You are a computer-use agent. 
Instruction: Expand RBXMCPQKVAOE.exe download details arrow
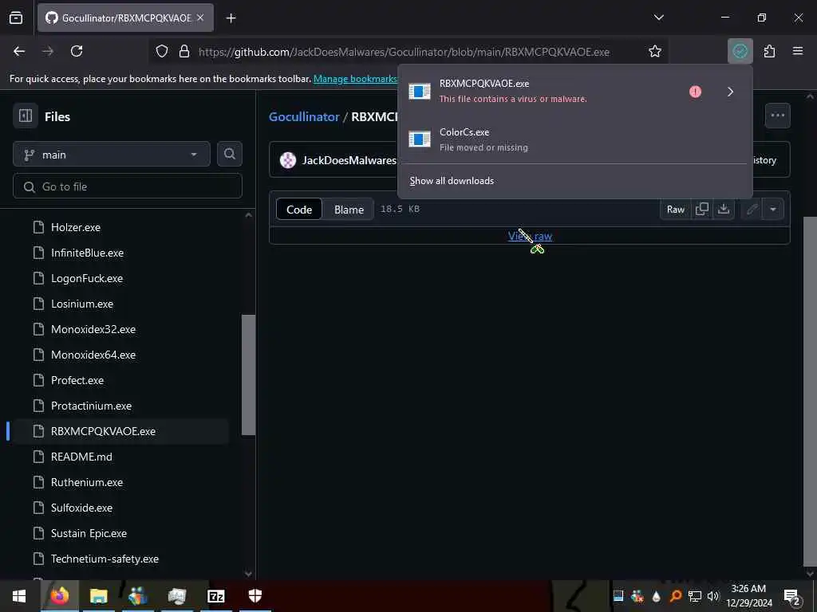[731, 92]
